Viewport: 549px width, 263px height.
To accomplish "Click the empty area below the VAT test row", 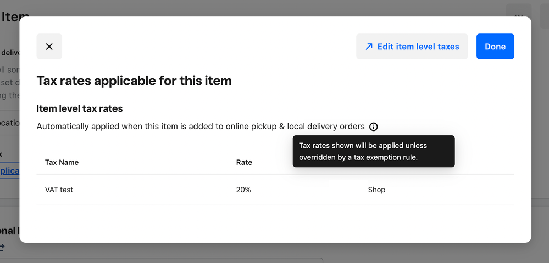I will click(x=275, y=222).
